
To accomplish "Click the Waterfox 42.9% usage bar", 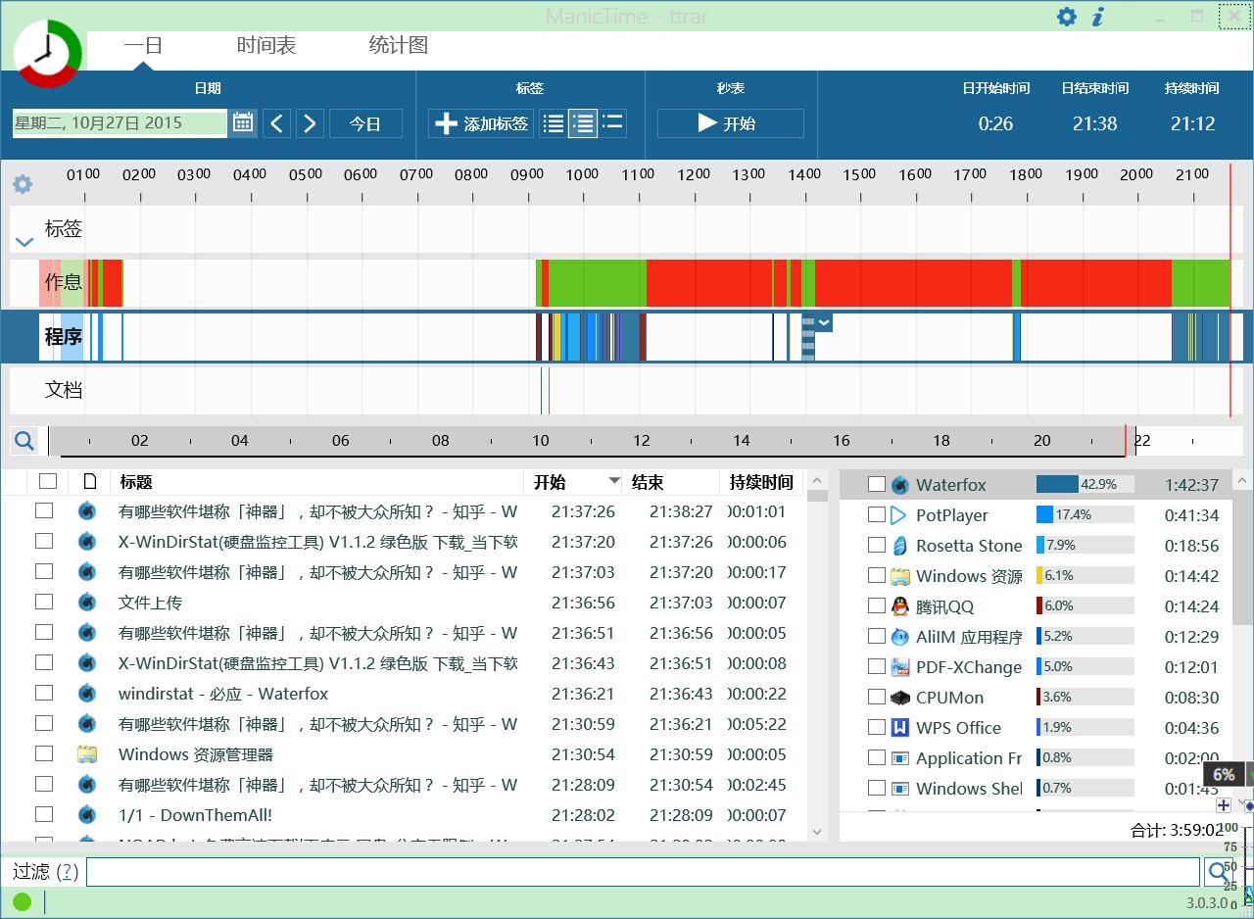I will [1085, 484].
